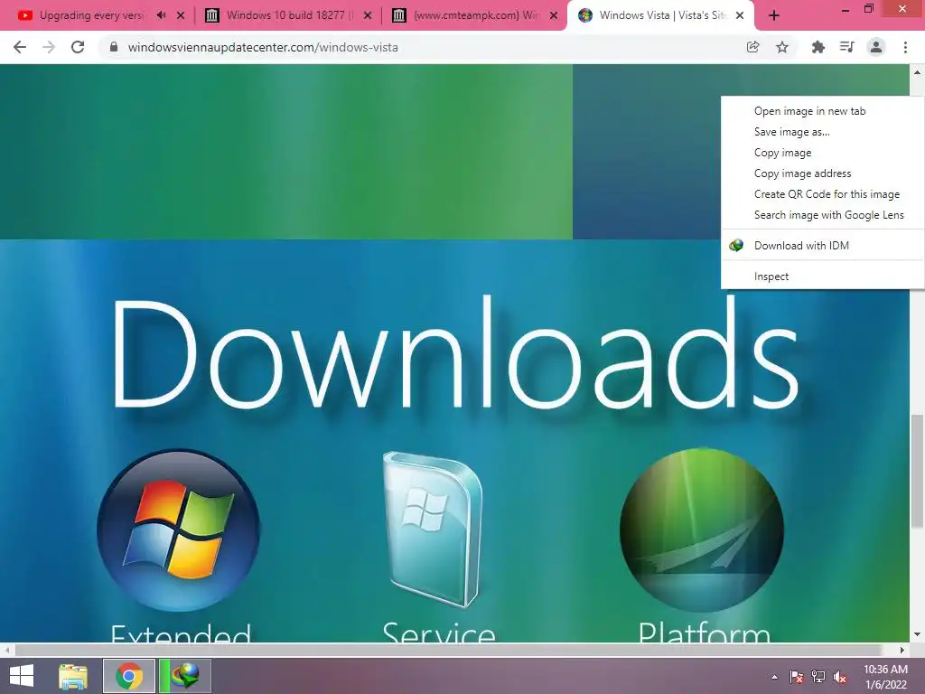Image resolution: width=925 pixels, height=694 pixels.
Task: Switch to Windows 10 build 18277 tab
Action: [x=288, y=15]
